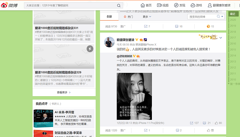The width and height of the screenshot is (240, 137).
Task: Open AI·未来 book cover thumbnail
Action: coord(43,119)
